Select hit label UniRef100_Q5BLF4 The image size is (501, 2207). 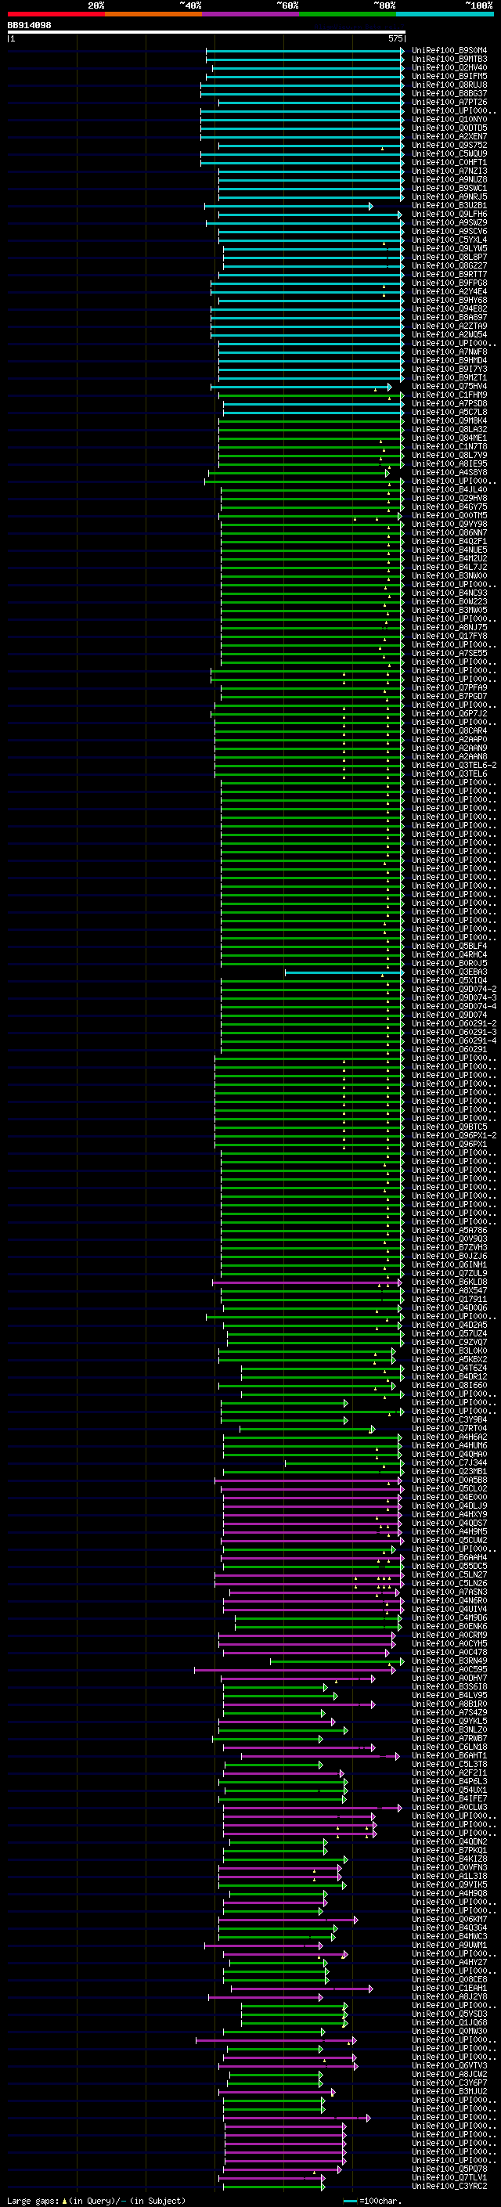(449, 946)
